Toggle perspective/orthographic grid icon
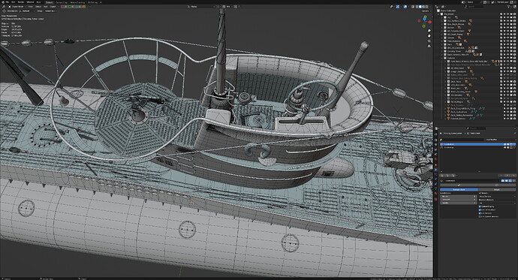 point(429,46)
